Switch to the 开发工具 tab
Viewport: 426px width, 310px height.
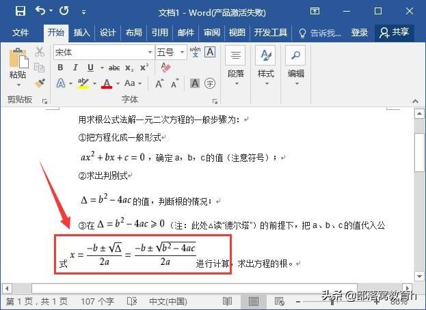pos(271,33)
